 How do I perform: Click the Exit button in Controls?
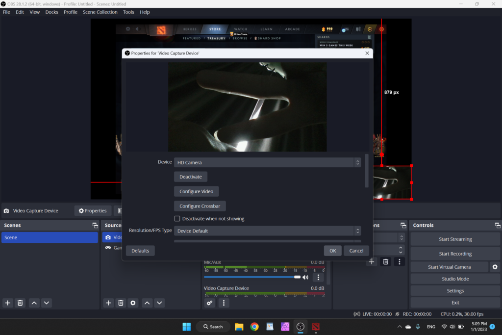(455, 303)
